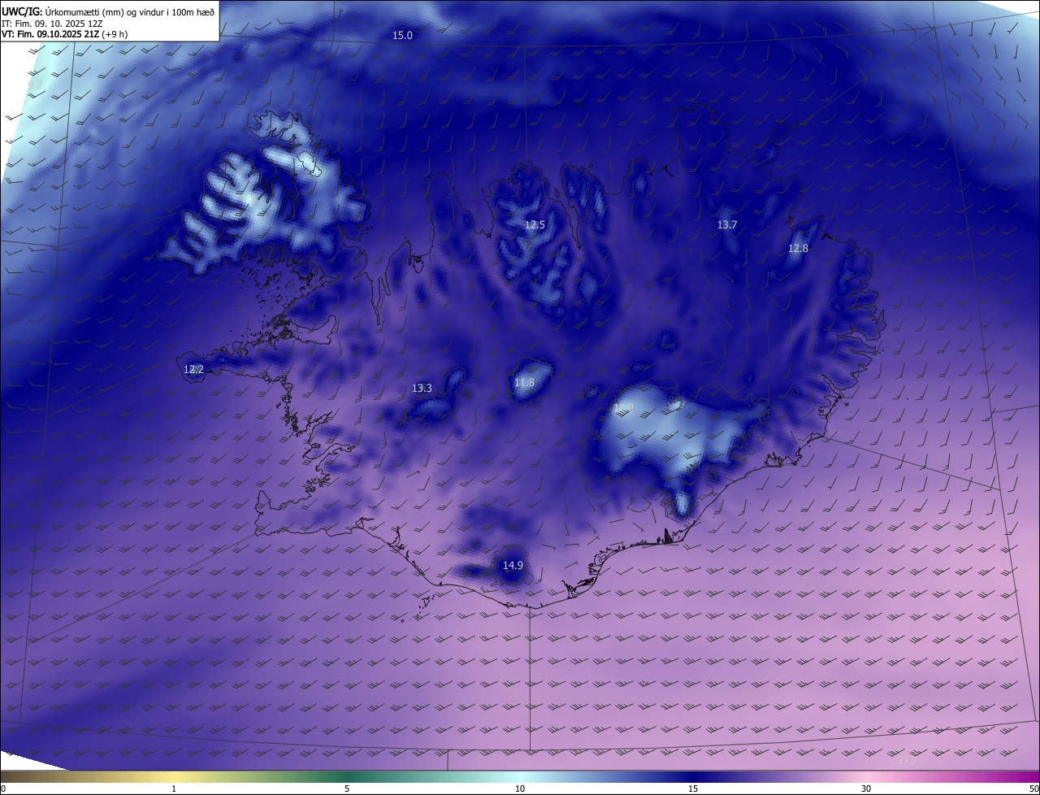
Task: Click the "UWC/IG: Úrkomumætti (mm)" title line
Action: 108,11
